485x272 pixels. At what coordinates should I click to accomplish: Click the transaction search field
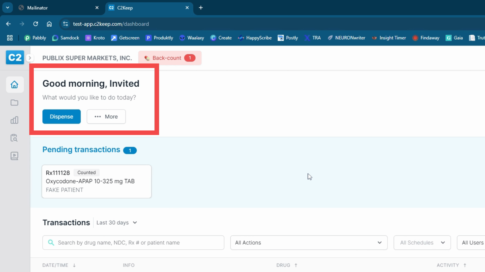point(133,243)
